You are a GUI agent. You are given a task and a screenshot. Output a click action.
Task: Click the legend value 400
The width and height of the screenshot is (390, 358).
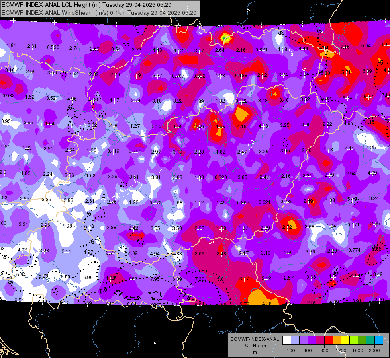click(308, 350)
